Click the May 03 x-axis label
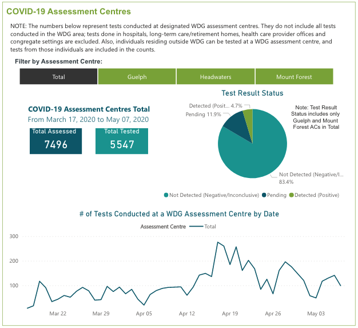This screenshot has height=328, width=358. pyautogui.click(x=316, y=314)
